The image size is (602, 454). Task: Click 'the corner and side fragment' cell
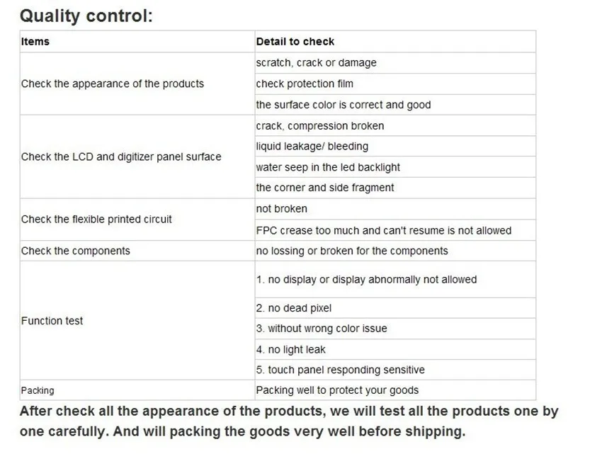coord(395,188)
